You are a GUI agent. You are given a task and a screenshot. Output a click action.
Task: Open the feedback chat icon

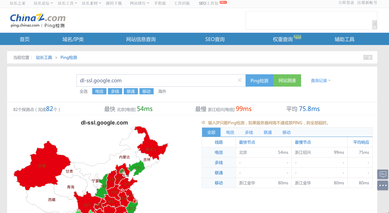click(x=383, y=174)
